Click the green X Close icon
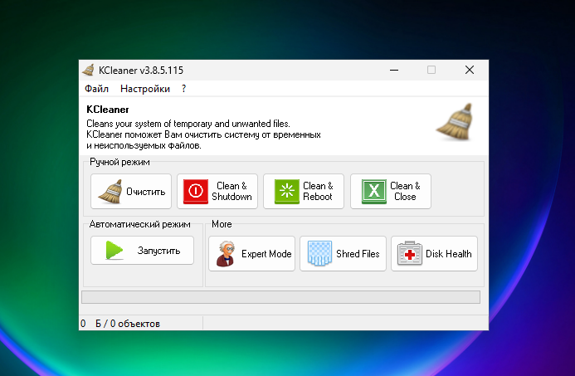Viewport: 575px width, 376px height. 374,191
